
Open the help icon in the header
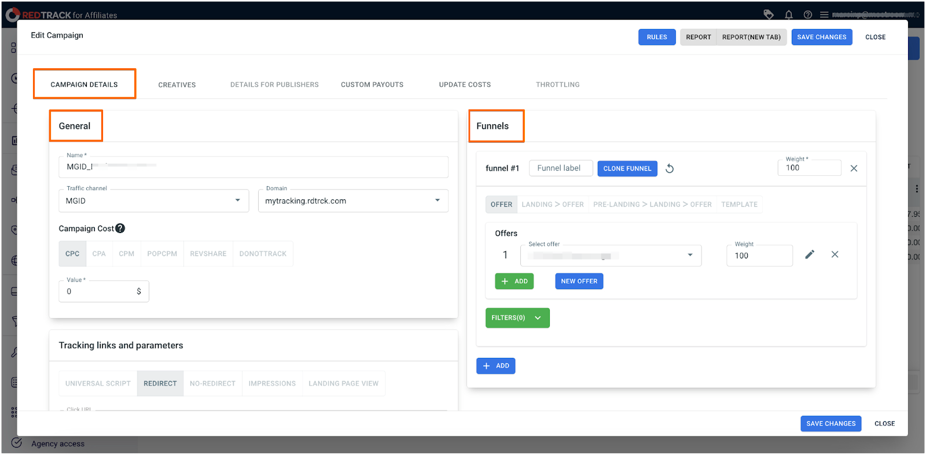(x=807, y=14)
